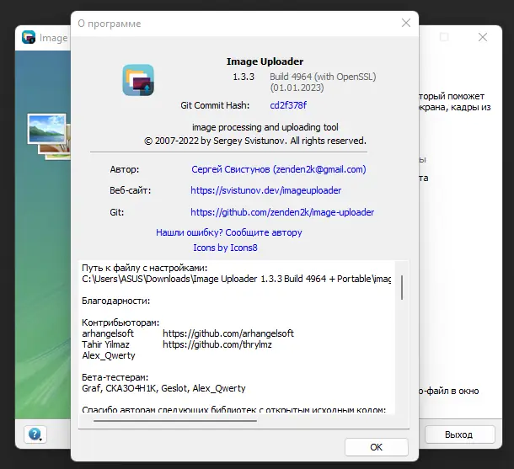The height and width of the screenshot is (469, 514).
Task: Click the arhangelsoft GitHub URL text
Action: [x=228, y=333]
